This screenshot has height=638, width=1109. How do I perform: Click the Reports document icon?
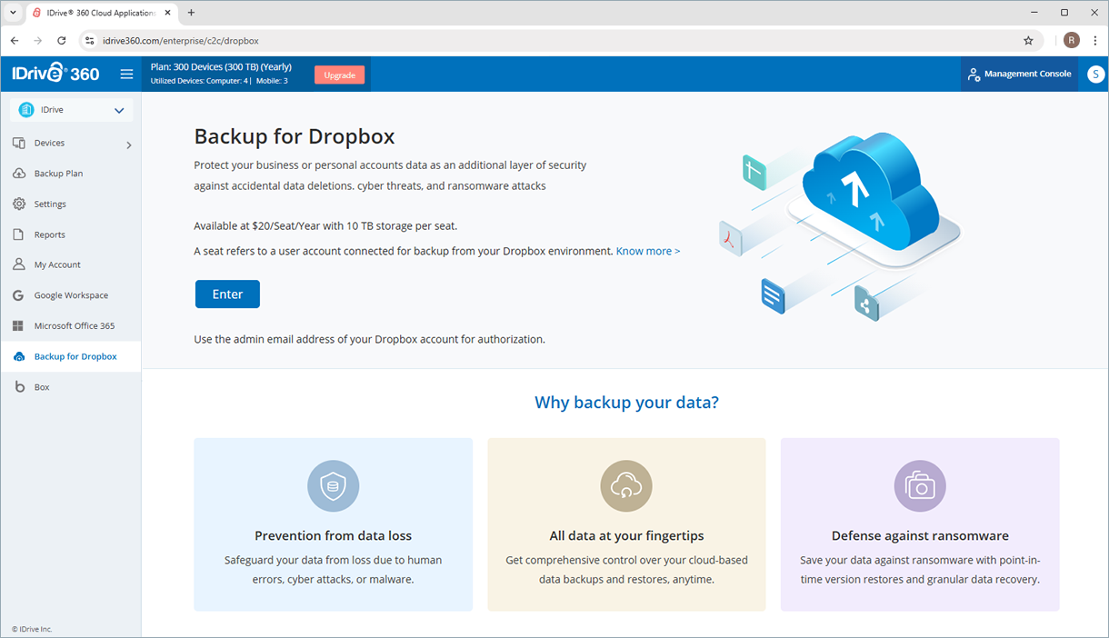19,234
